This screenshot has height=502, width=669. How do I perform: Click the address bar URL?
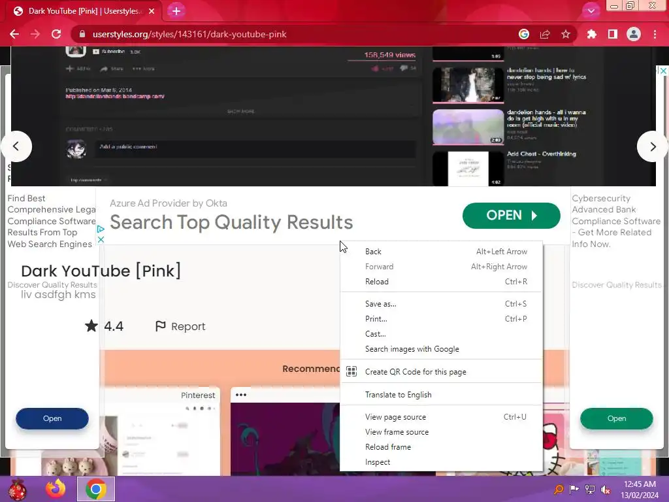[x=189, y=34]
